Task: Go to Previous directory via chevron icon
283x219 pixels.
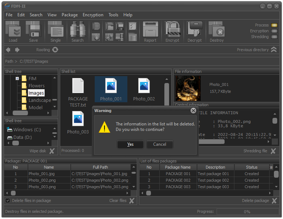Action: pyautogui.click(x=274, y=50)
